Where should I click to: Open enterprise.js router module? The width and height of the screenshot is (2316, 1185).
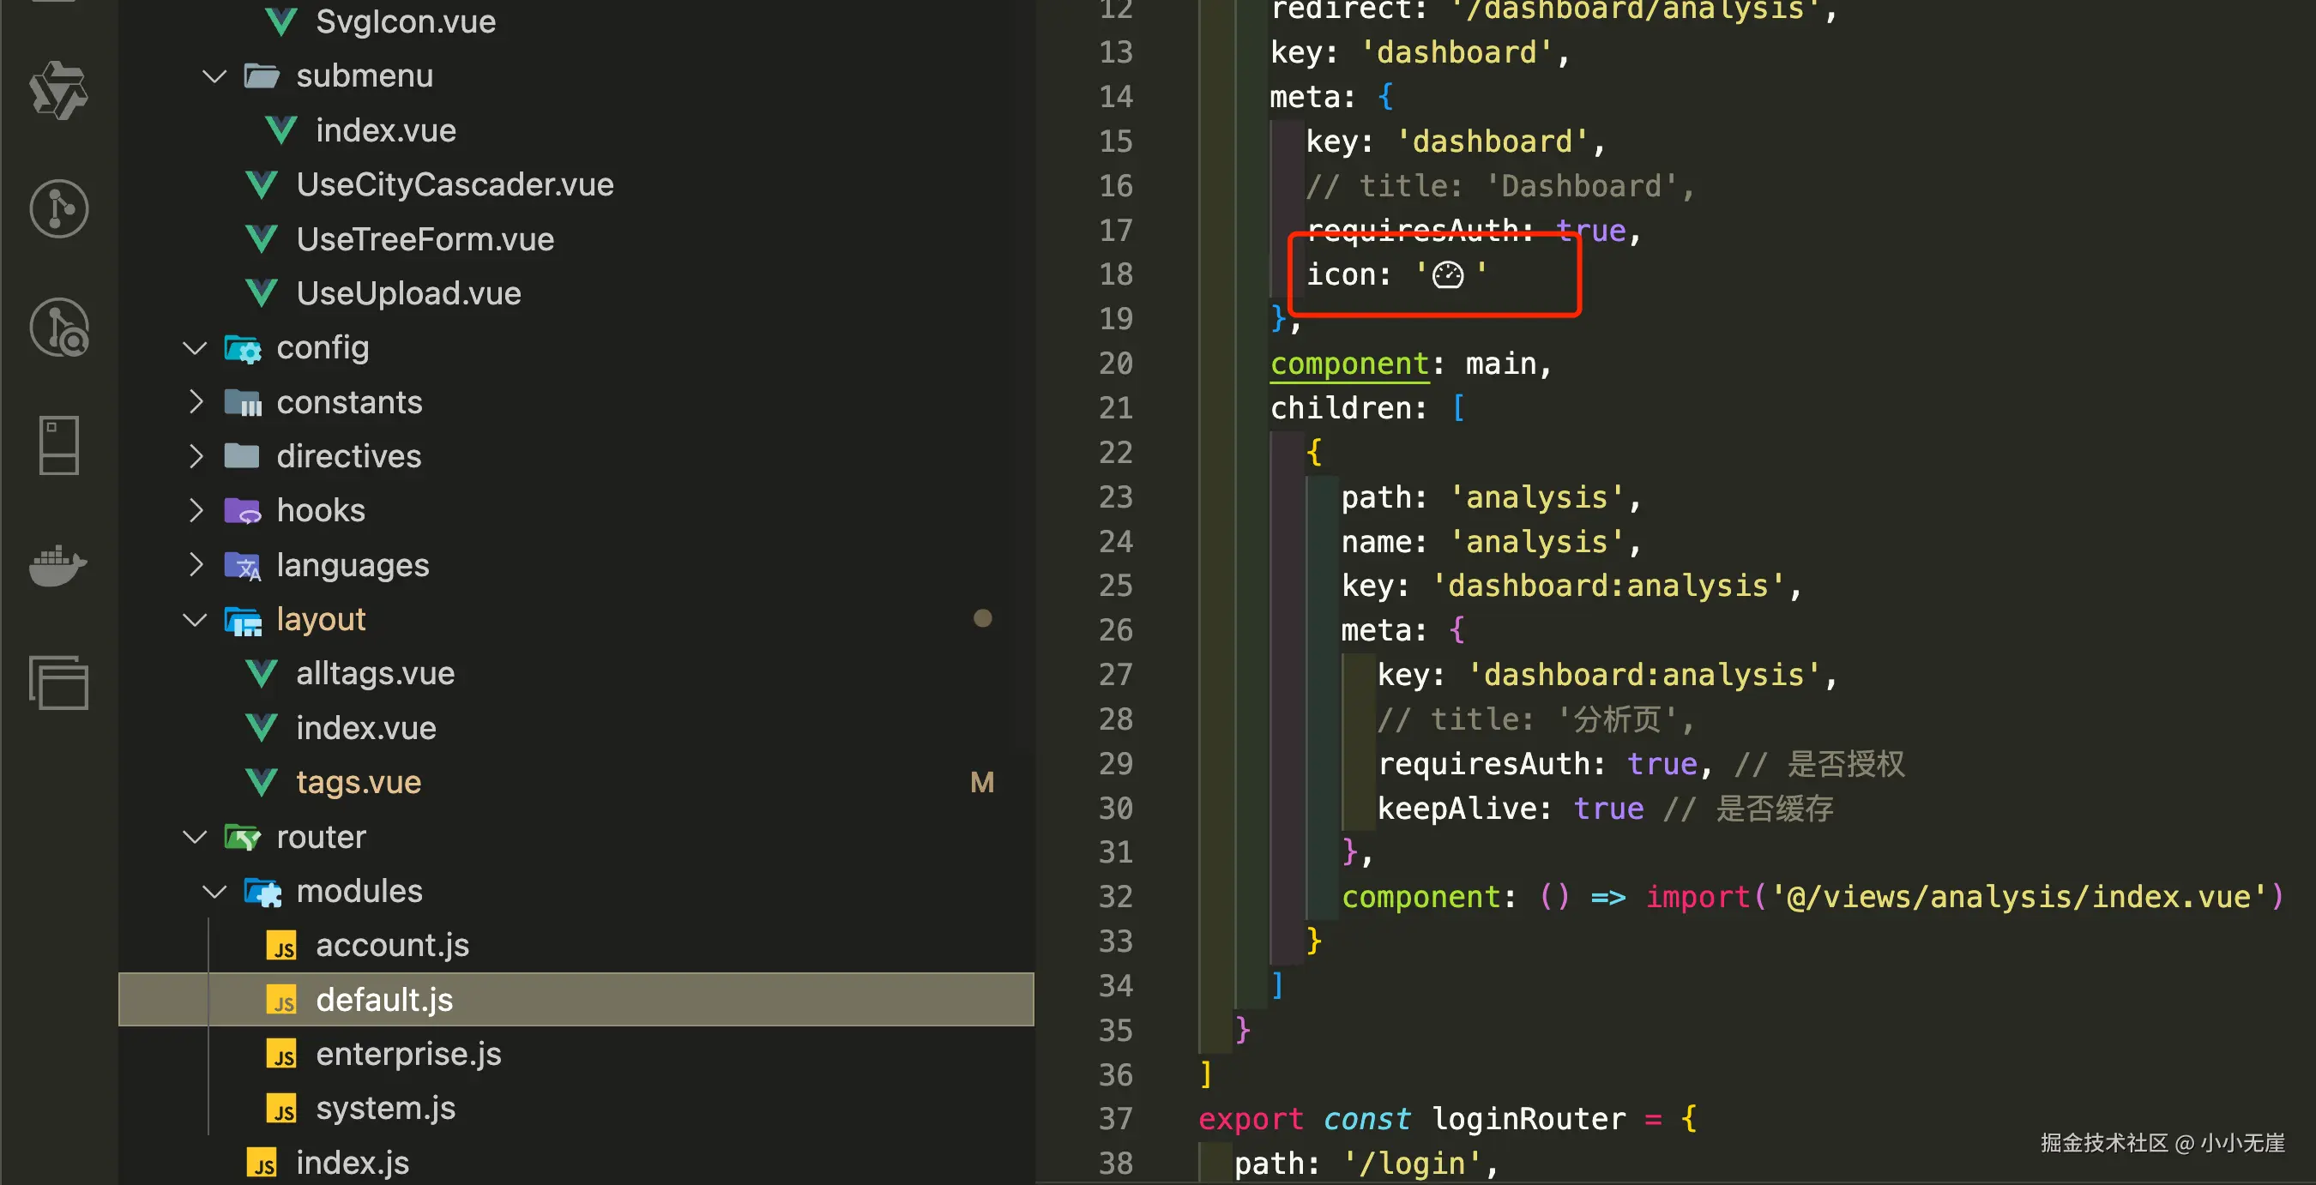[x=407, y=1054]
